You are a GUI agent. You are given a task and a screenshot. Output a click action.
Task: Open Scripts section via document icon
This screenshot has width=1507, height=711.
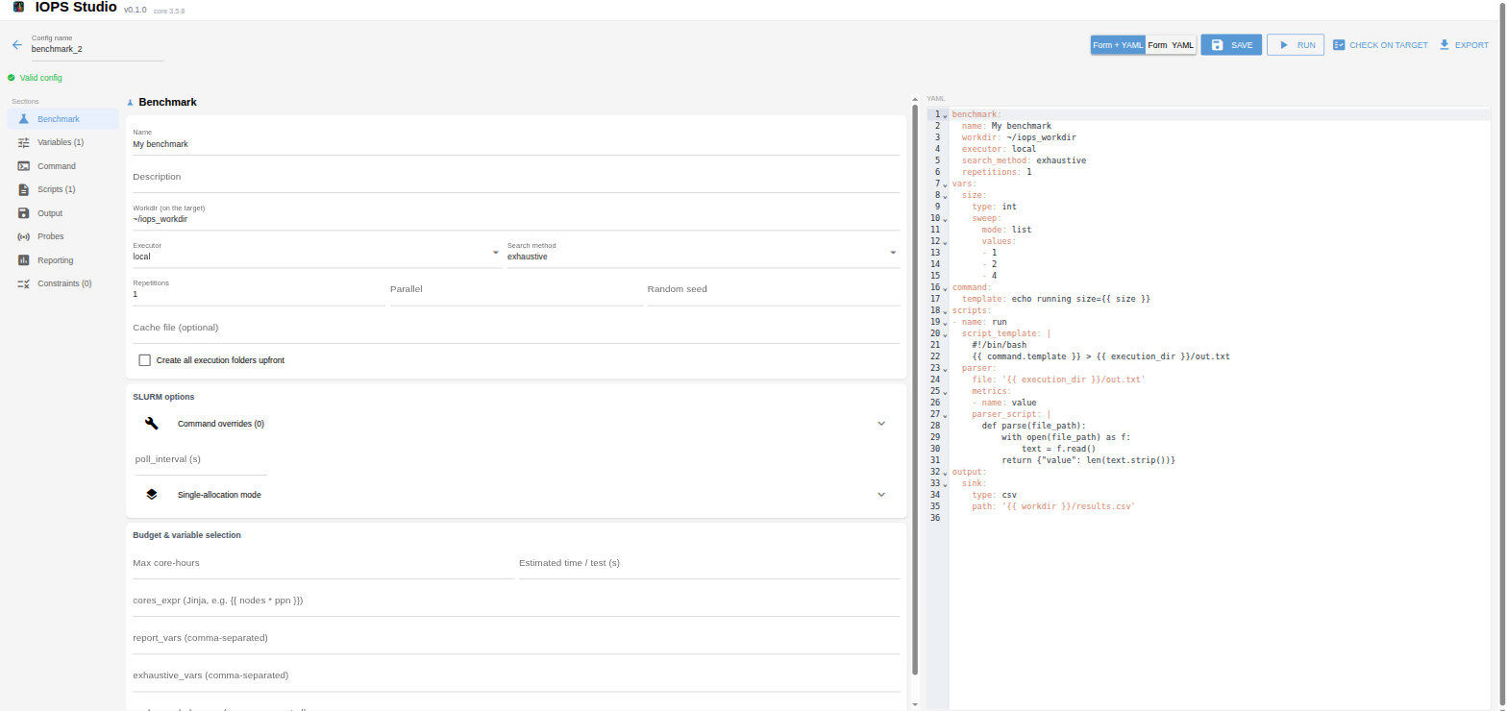click(x=24, y=189)
